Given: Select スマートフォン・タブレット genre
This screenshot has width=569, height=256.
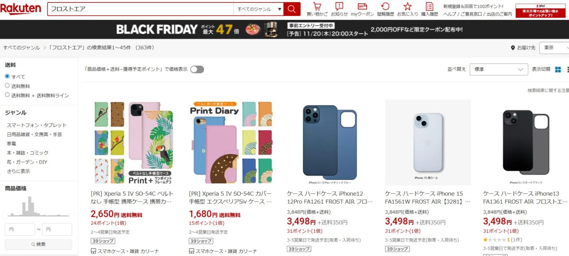Looking at the screenshot, I should pyautogui.click(x=36, y=125).
